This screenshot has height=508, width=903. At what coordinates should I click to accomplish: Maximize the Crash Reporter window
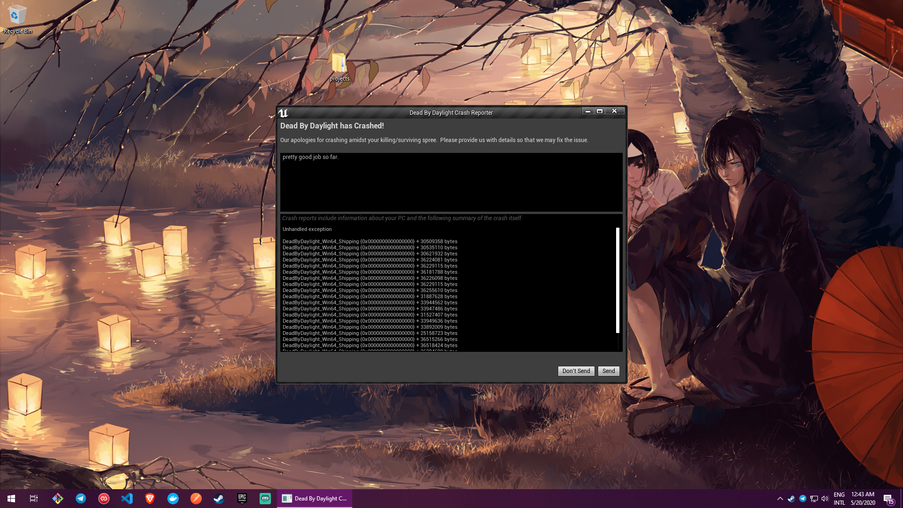click(x=600, y=111)
